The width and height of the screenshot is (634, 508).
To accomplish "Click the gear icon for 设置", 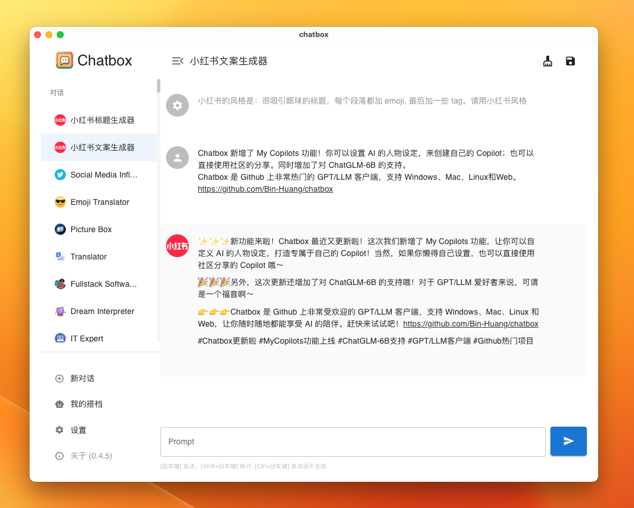I will (60, 430).
